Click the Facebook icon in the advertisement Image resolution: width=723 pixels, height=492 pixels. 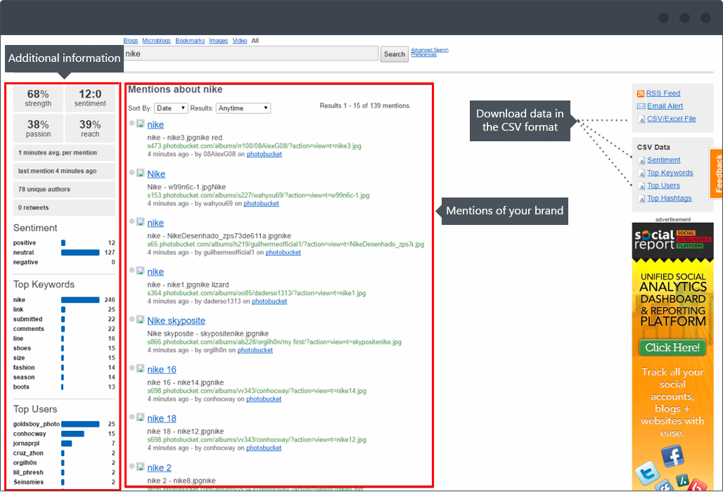[672, 457]
